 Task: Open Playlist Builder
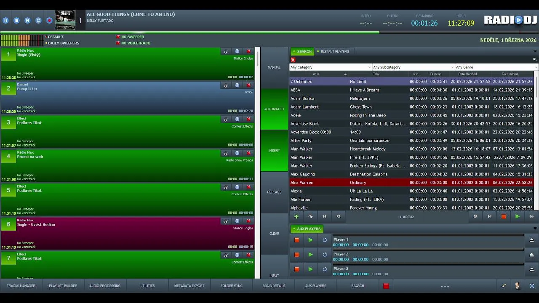(x=63, y=286)
